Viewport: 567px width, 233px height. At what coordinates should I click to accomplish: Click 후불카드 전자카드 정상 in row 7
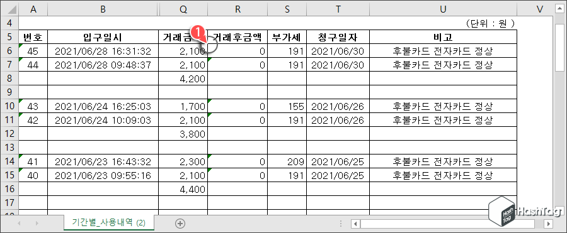point(444,65)
